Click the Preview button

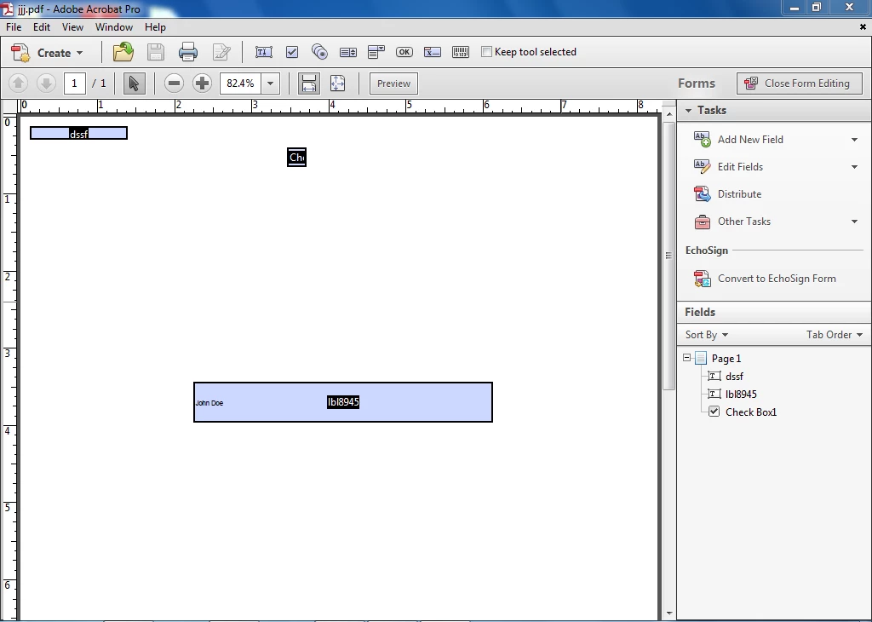click(x=393, y=84)
